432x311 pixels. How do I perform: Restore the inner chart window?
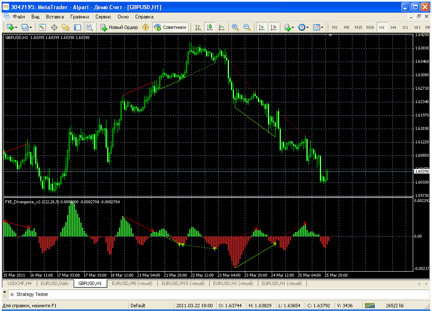419,17
